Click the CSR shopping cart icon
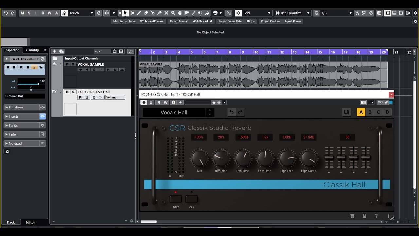 click(352, 216)
